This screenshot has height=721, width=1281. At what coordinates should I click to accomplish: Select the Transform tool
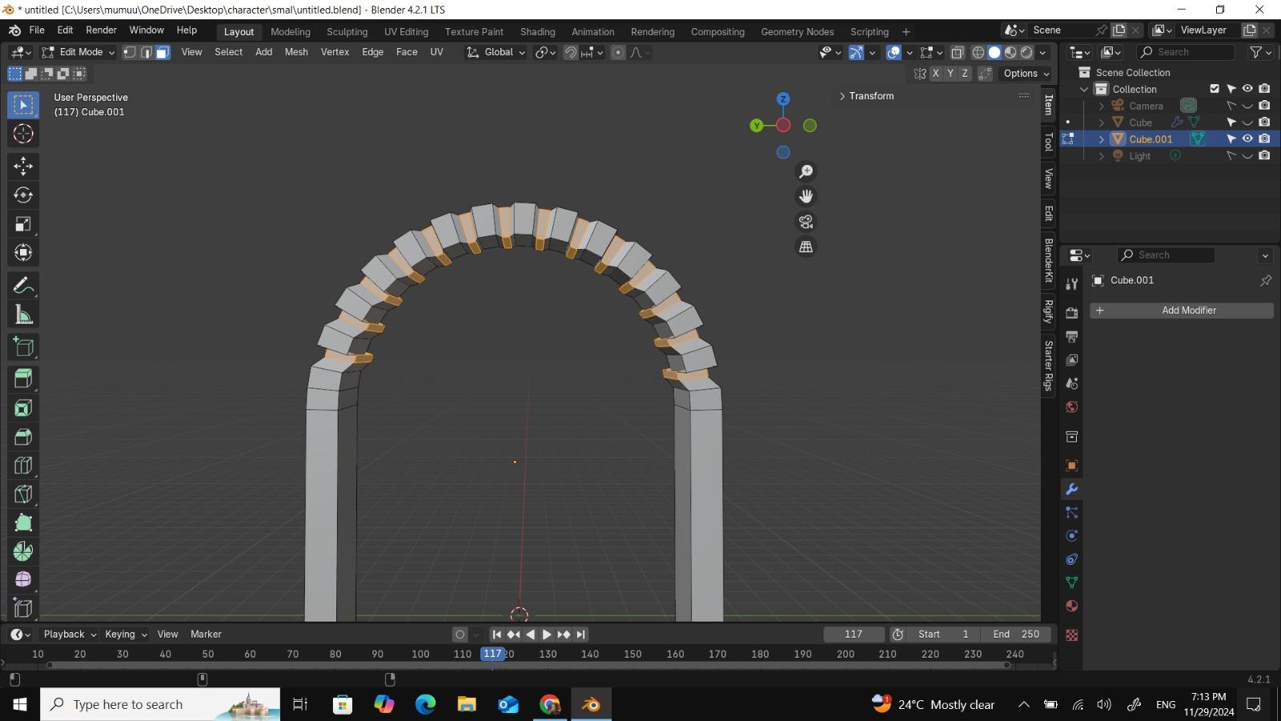point(23,252)
